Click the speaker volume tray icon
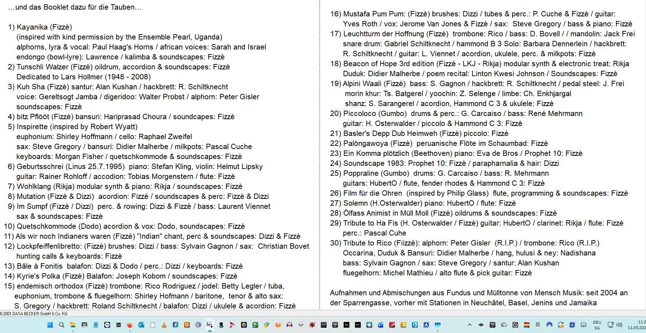 (x=619, y=325)
